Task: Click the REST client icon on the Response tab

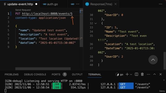Action: pyautogui.click(x=87, y=4)
